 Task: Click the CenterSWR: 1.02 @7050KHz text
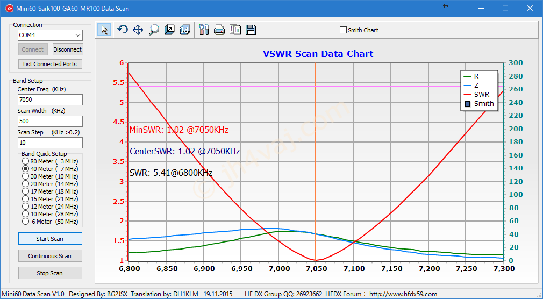[184, 152]
